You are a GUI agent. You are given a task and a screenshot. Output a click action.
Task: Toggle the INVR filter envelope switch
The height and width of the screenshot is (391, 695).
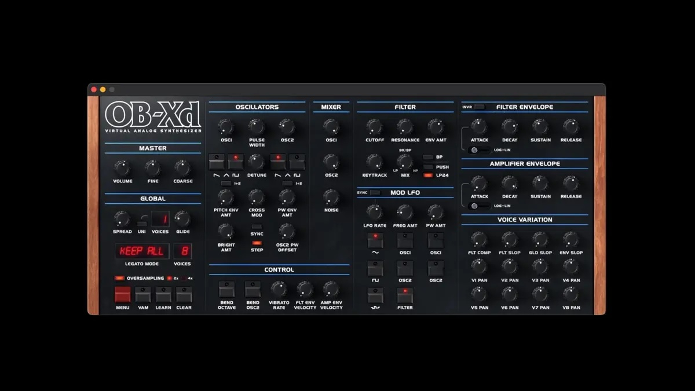click(x=479, y=107)
